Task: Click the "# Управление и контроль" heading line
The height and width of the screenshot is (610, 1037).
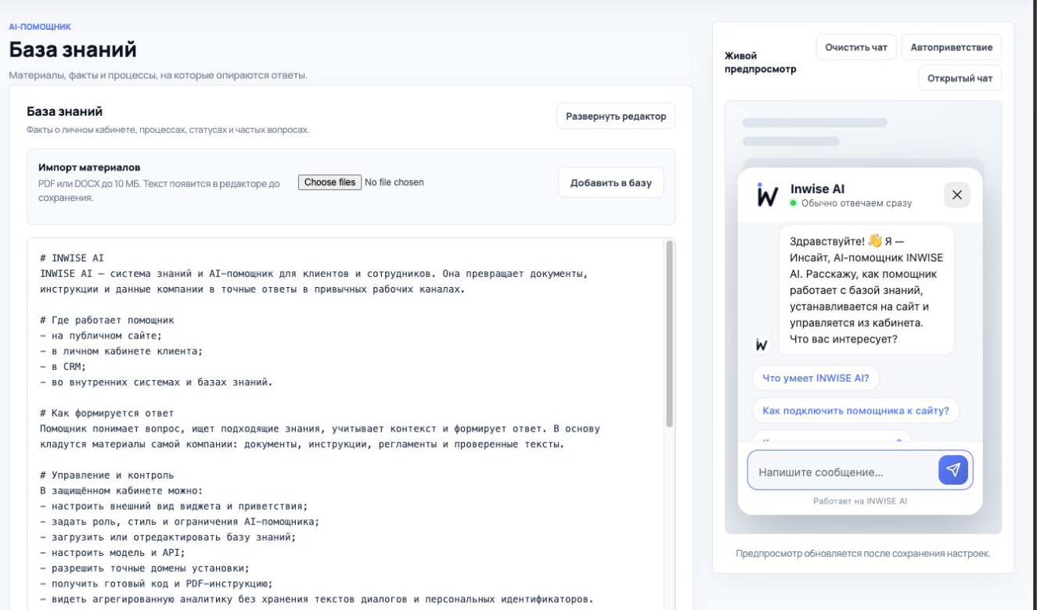Action: tap(106, 475)
